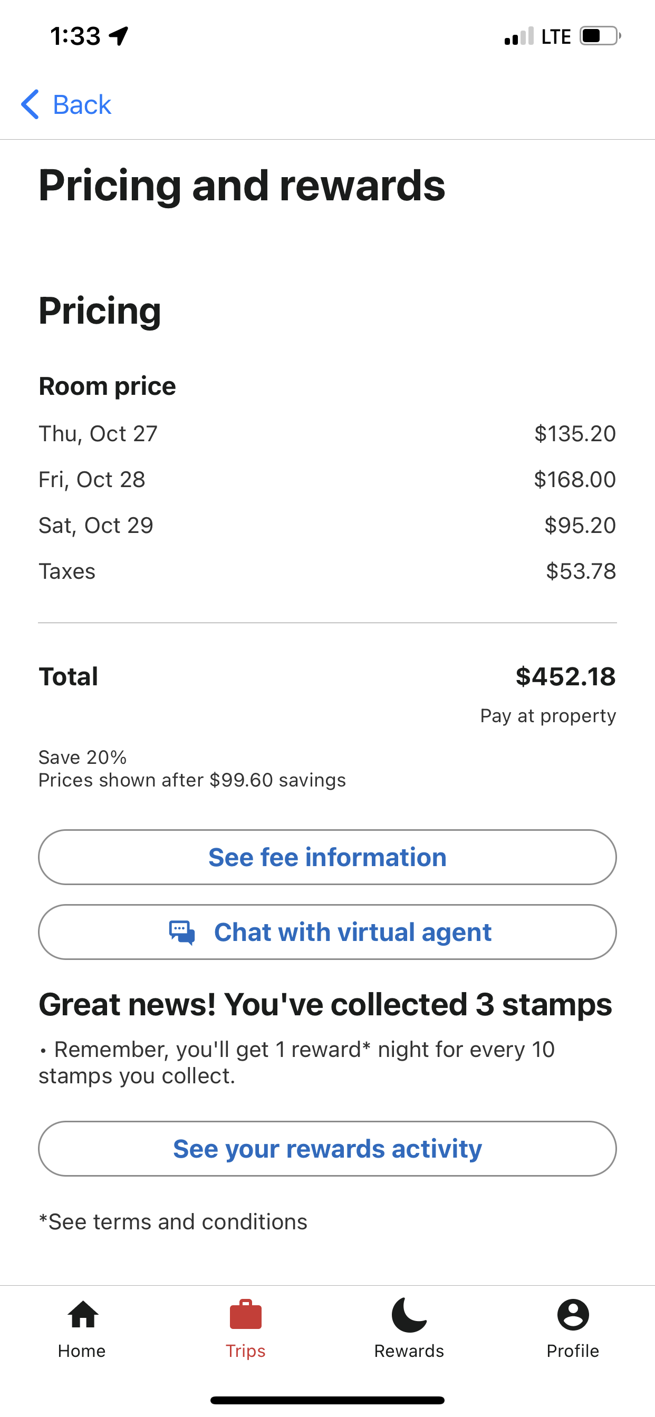Screen dimensions: 655x1417
Task: Tap the Thu, Oct 27 room price row
Action: (327, 433)
